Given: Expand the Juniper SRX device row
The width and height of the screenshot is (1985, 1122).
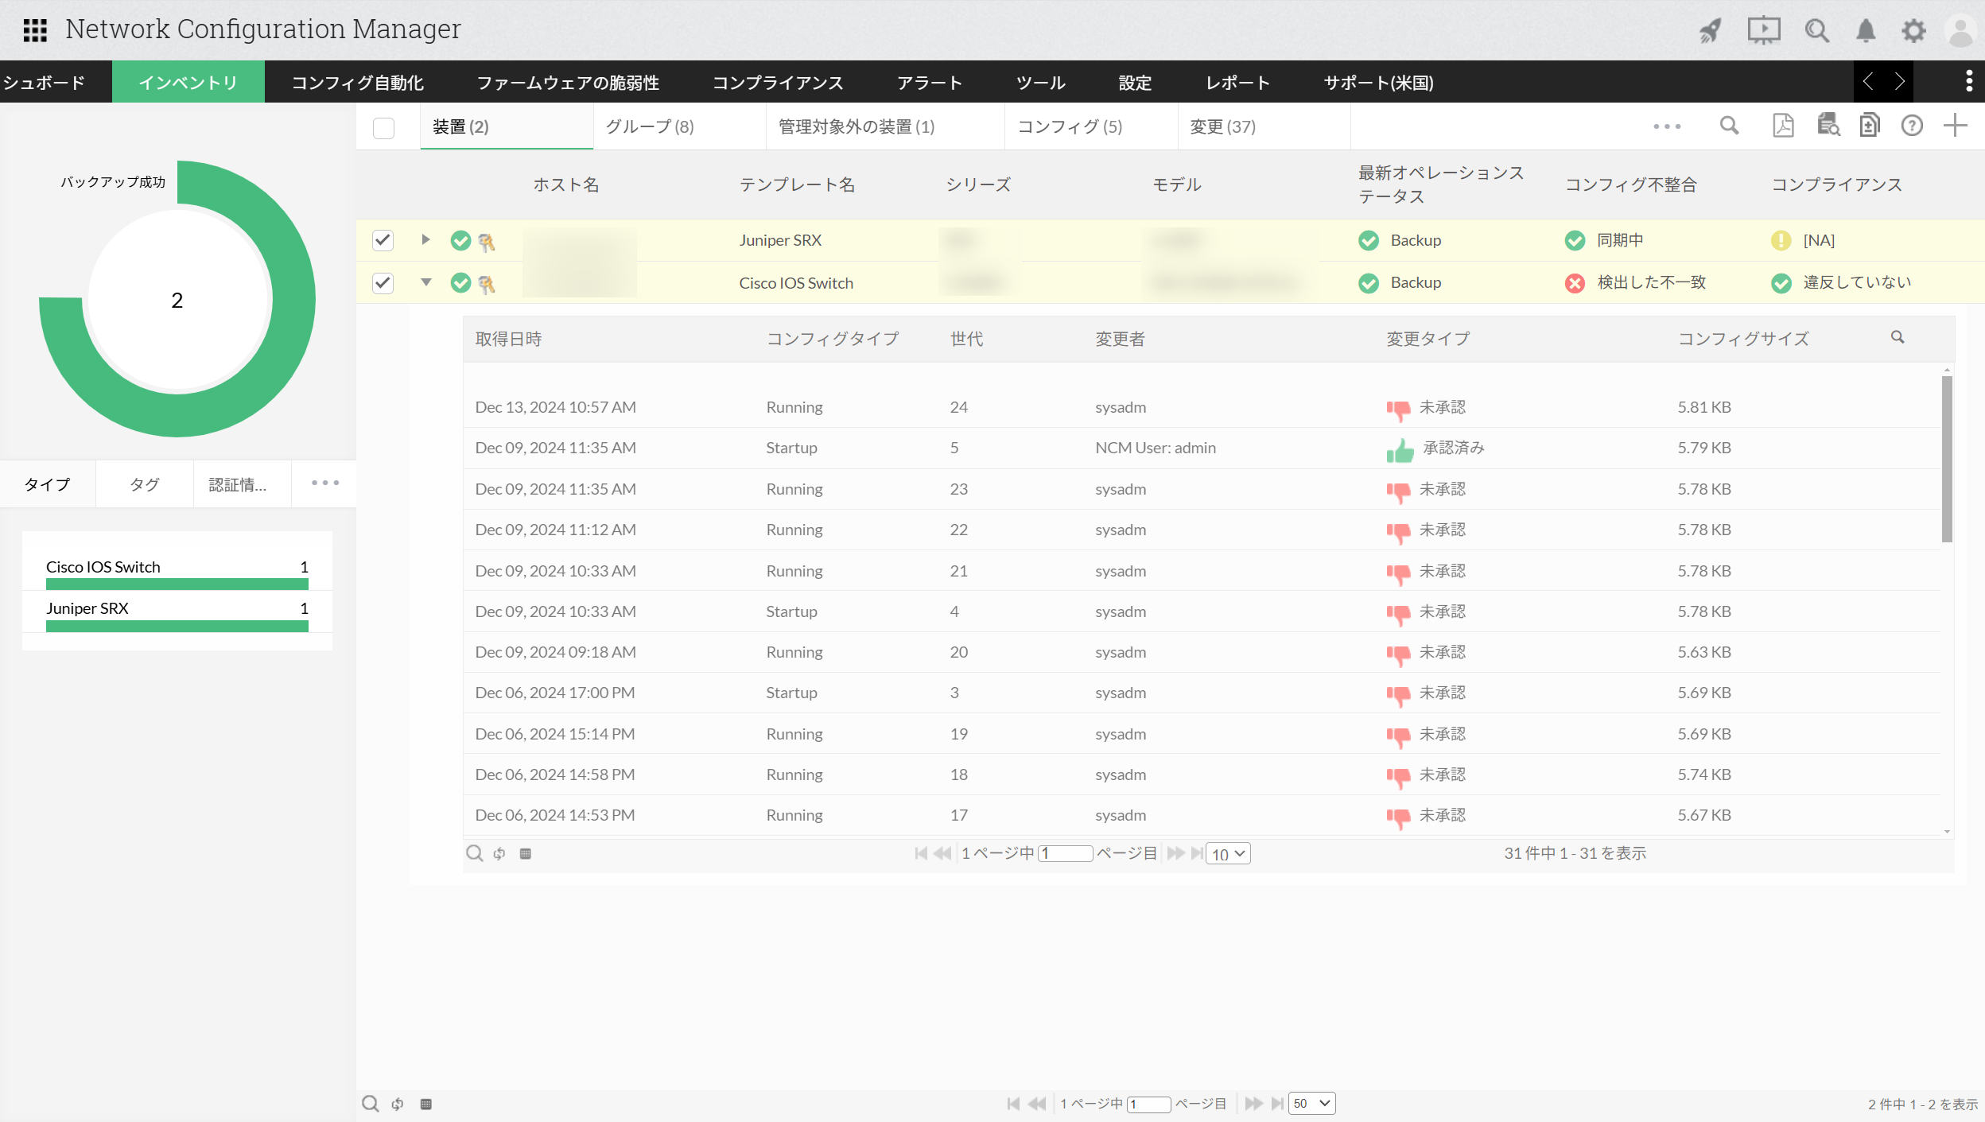Looking at the screenshot, I should [425, 239].
